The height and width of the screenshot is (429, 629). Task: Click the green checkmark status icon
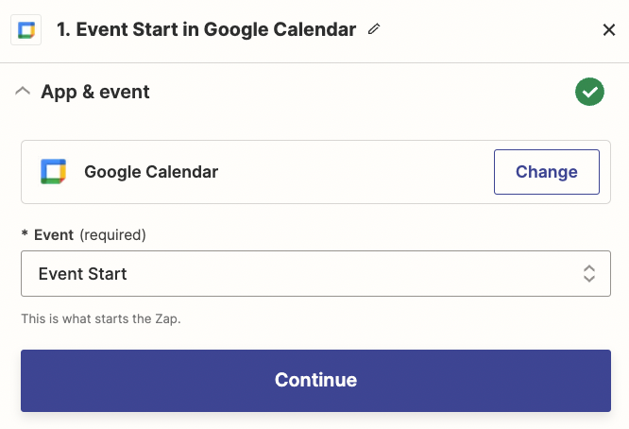(589, 92)
